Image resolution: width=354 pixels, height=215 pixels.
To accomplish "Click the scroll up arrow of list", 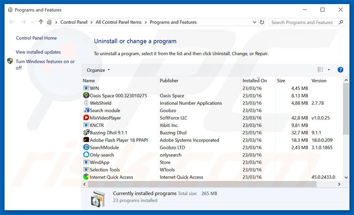I will pyautogui.click(x=346, y=80).
